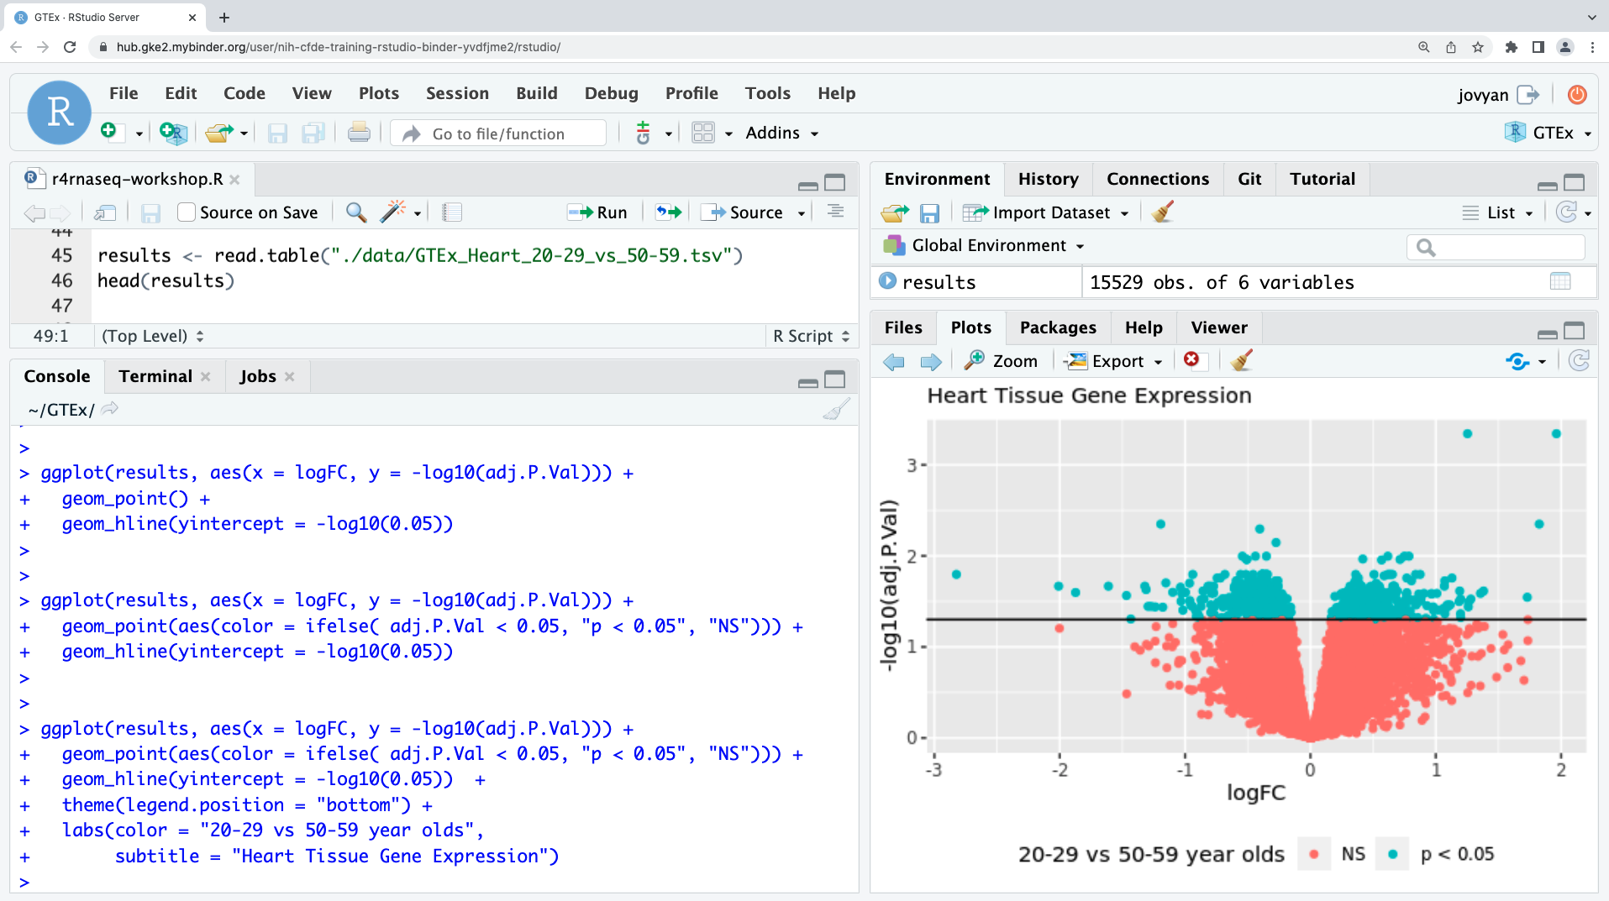Open the R Script file type selector
Viewport: 1609px width, 901px height.
click(811, 336)
